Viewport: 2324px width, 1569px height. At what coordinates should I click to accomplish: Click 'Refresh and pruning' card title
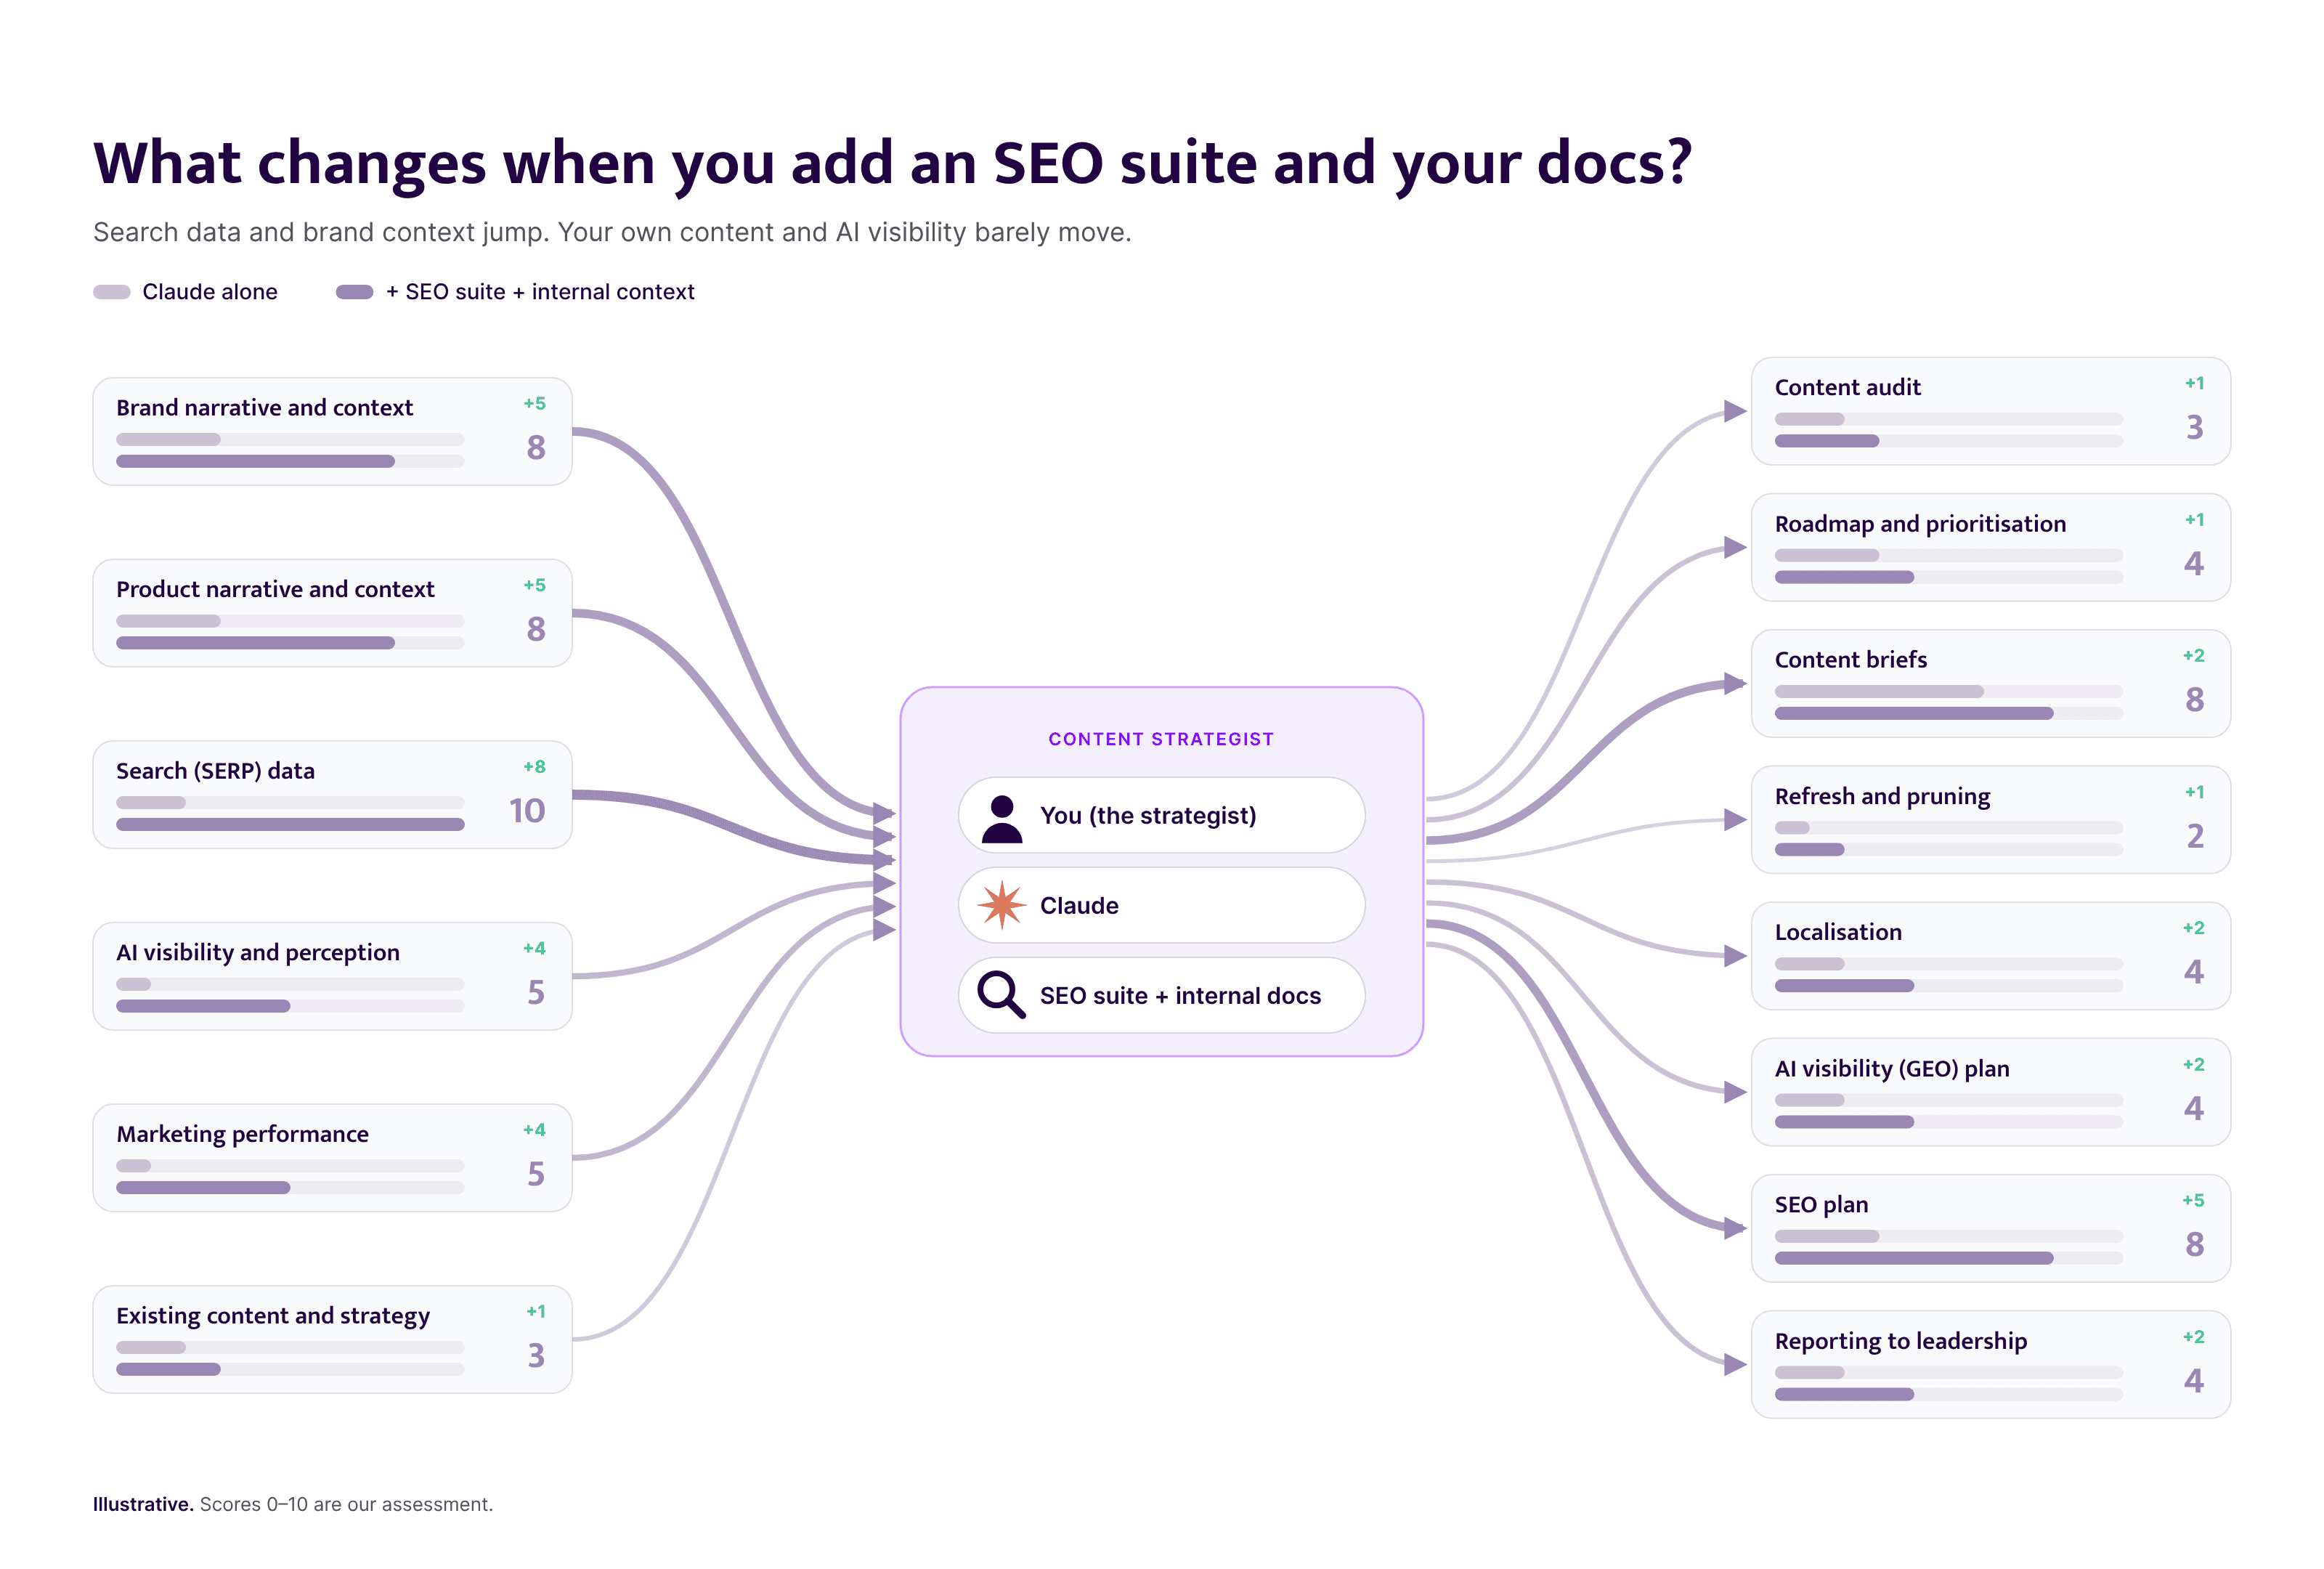[x=1882, y=797]
